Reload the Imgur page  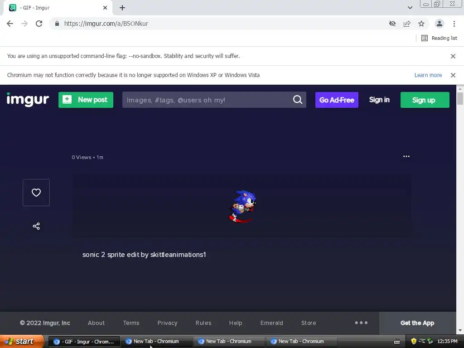[x=39, y=24]
